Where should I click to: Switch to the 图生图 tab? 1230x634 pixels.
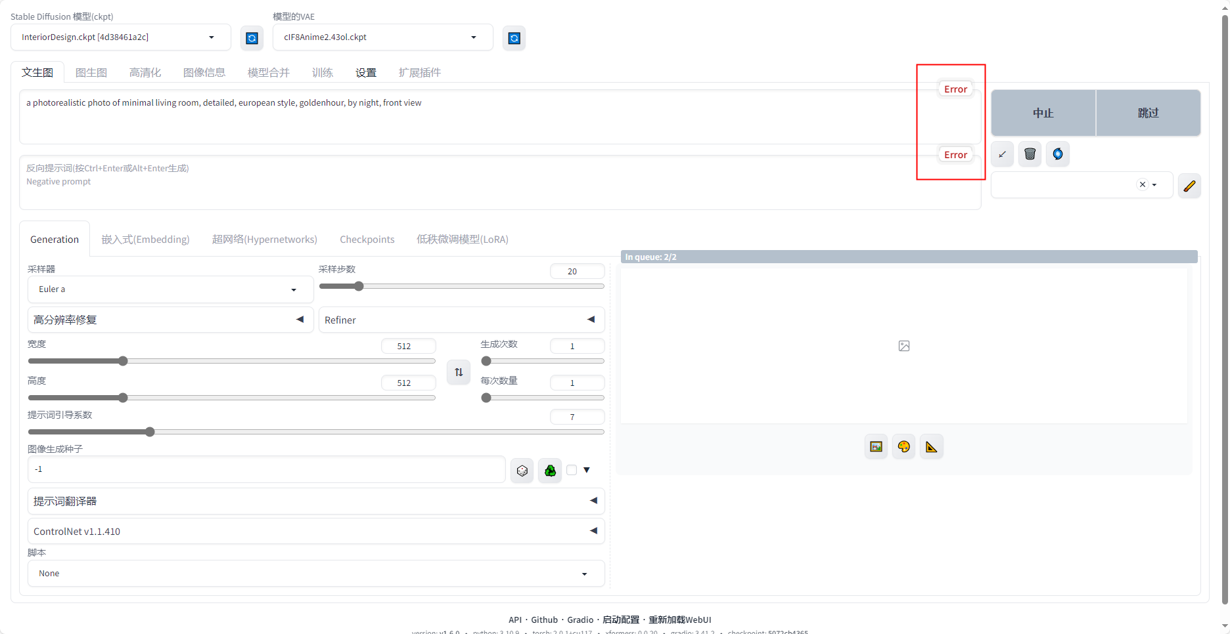pos(91,72)
